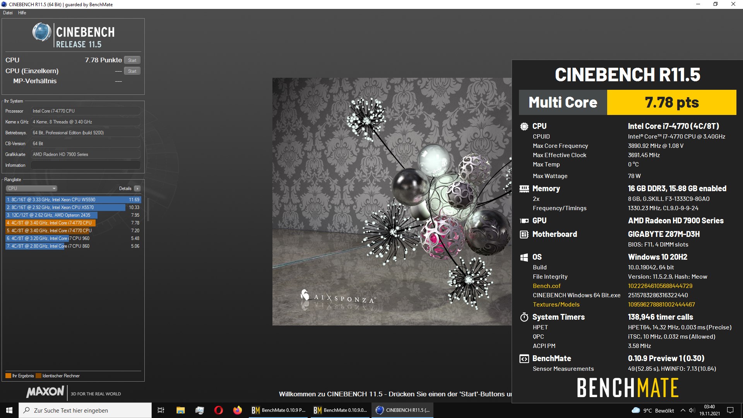This screenshot has height=418, width=743.
Task: Select ranking row AMD Opteron 2435
Action: pyautogui.click(x=73, y=215)
